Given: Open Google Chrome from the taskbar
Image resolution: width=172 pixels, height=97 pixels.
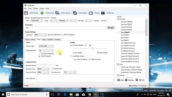Looking at the screenshot, I should point(89,95).
